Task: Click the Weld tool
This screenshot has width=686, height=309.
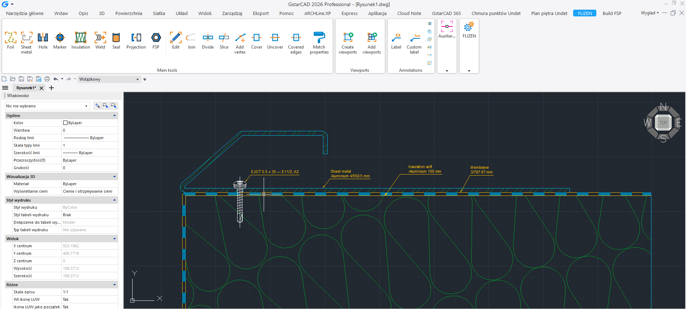Action: click(x=100, y=40)
